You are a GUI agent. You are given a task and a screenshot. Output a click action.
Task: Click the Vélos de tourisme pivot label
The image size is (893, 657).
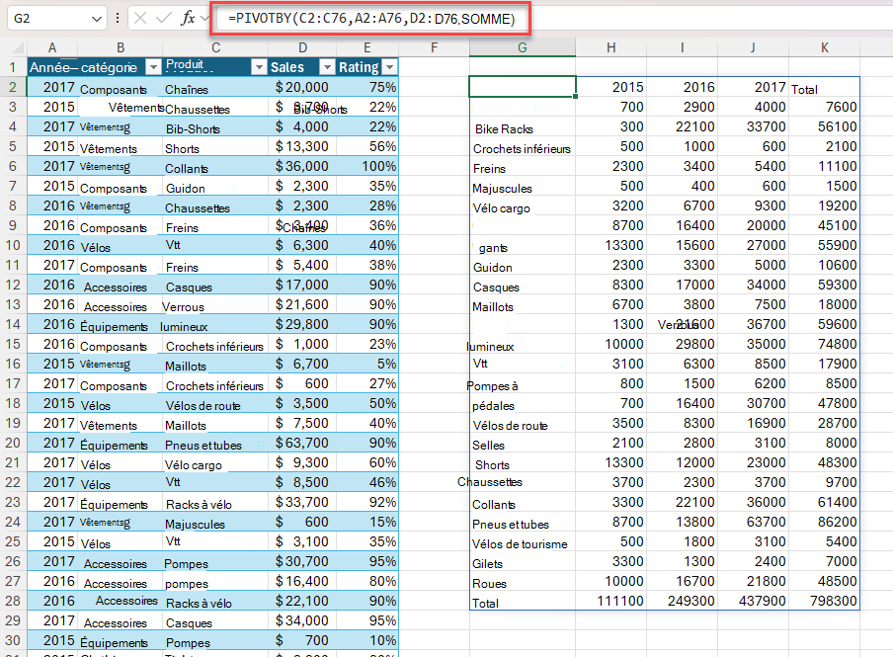[523, 543]
